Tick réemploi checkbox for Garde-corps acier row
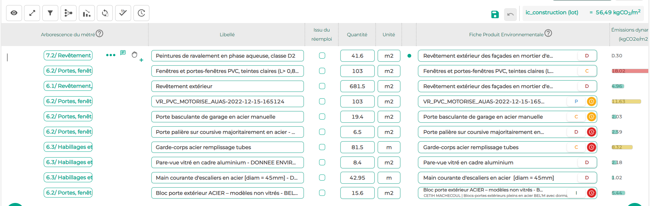This screenshot has height=206, width=650. click(322, 147)
